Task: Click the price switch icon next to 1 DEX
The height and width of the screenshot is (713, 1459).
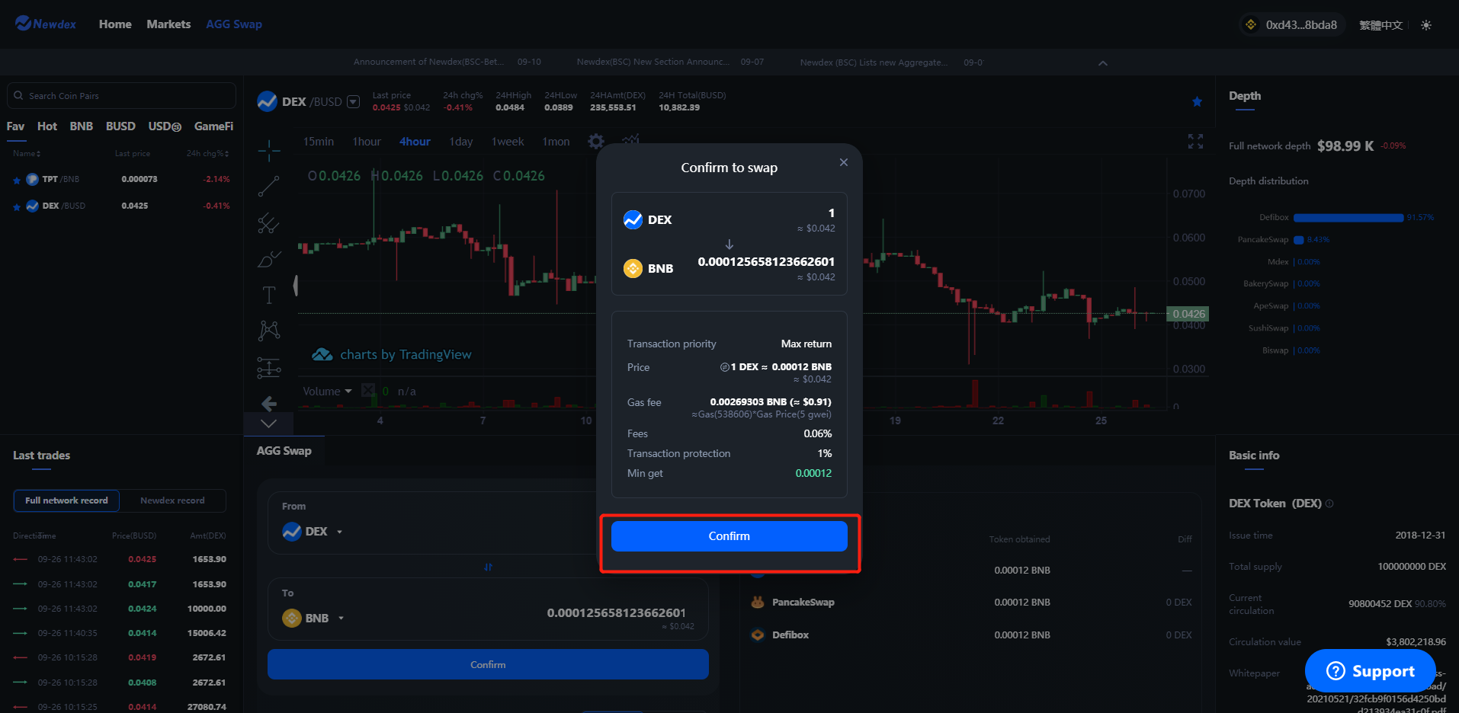Action: point(724,367)
